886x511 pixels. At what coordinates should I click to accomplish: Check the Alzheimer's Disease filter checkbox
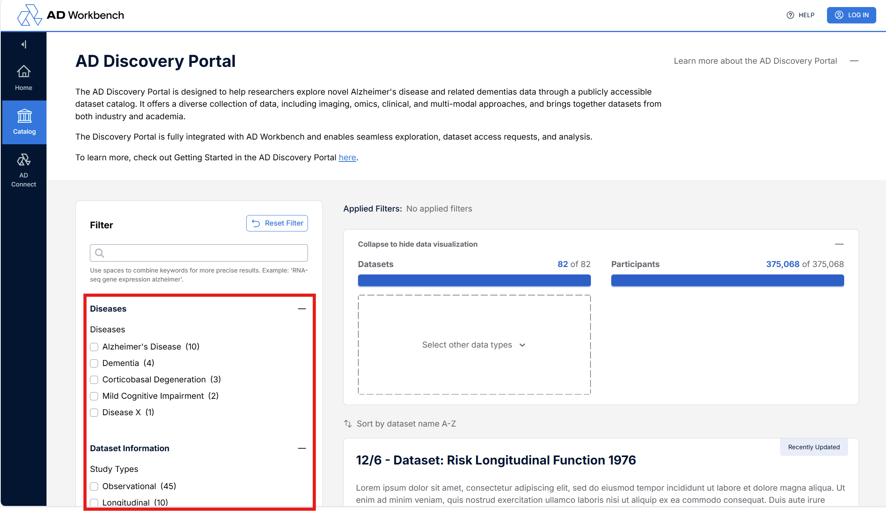click(x=94, y=347)
